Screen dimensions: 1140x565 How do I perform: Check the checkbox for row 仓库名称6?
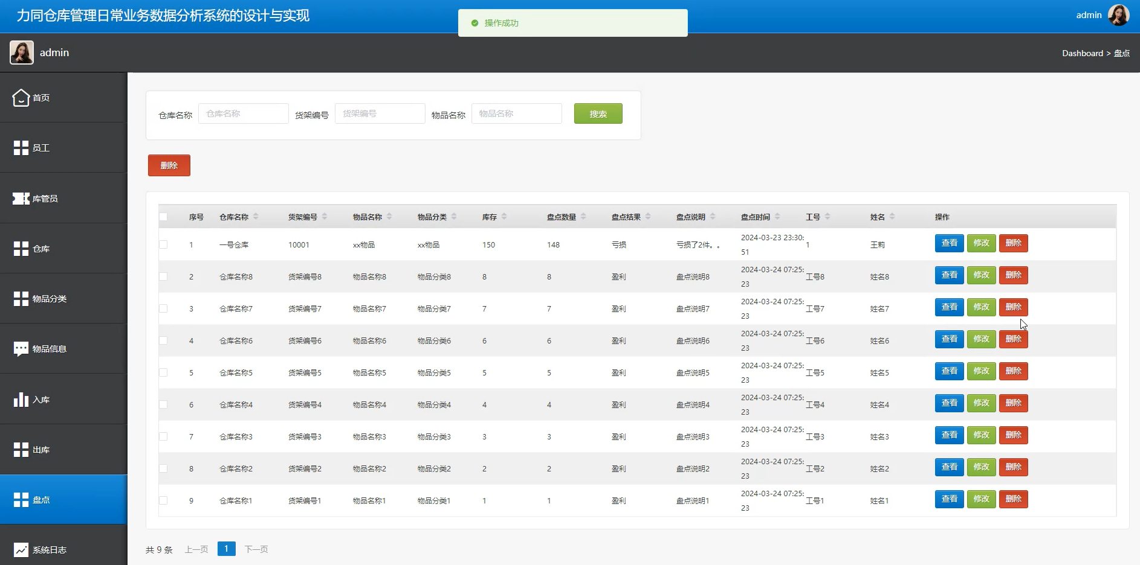pyautogui.click(x=163, y=340)
